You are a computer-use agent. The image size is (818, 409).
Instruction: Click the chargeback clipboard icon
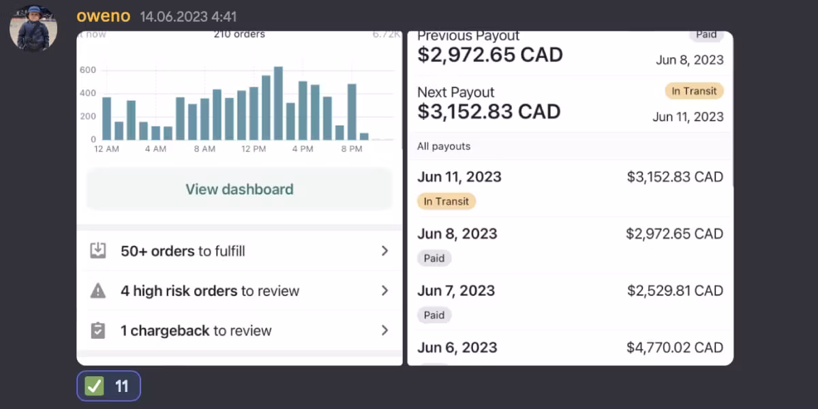click(98, 331)
